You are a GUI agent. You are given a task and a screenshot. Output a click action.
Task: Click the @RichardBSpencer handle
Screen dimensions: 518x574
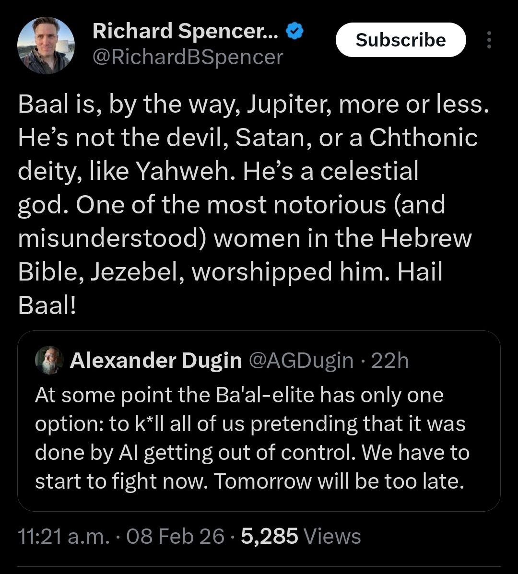tap(188, 57)
